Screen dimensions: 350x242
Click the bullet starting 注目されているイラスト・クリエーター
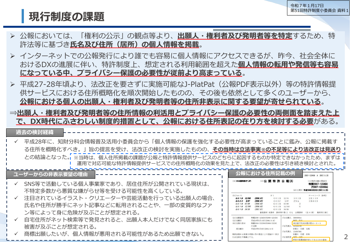[x=119, y=205]
